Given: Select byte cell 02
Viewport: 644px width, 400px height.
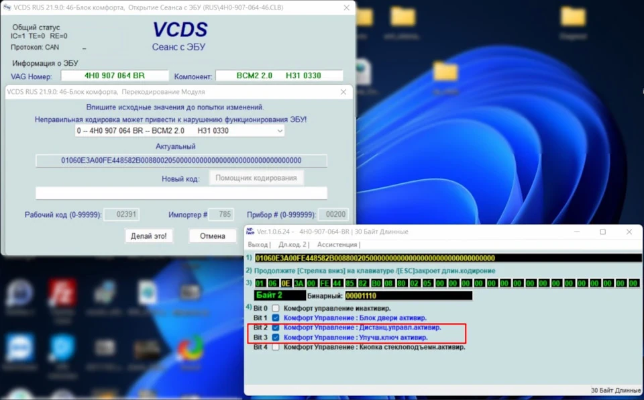Looking at the screenshot, I should tap(415, 283).
